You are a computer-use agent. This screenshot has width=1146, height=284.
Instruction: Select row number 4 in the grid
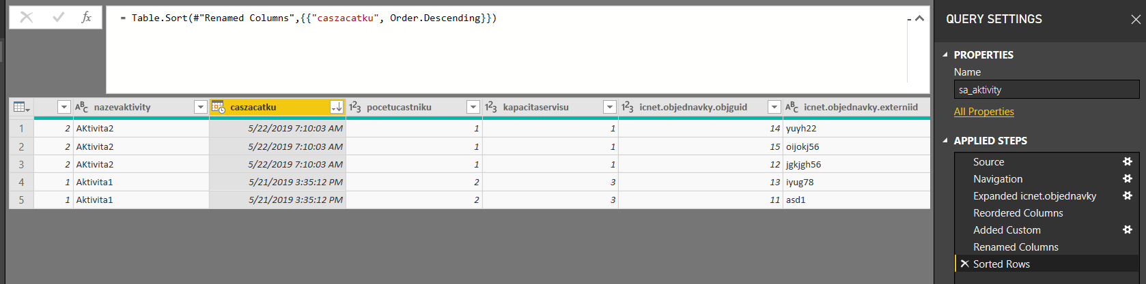pos(21,182)
